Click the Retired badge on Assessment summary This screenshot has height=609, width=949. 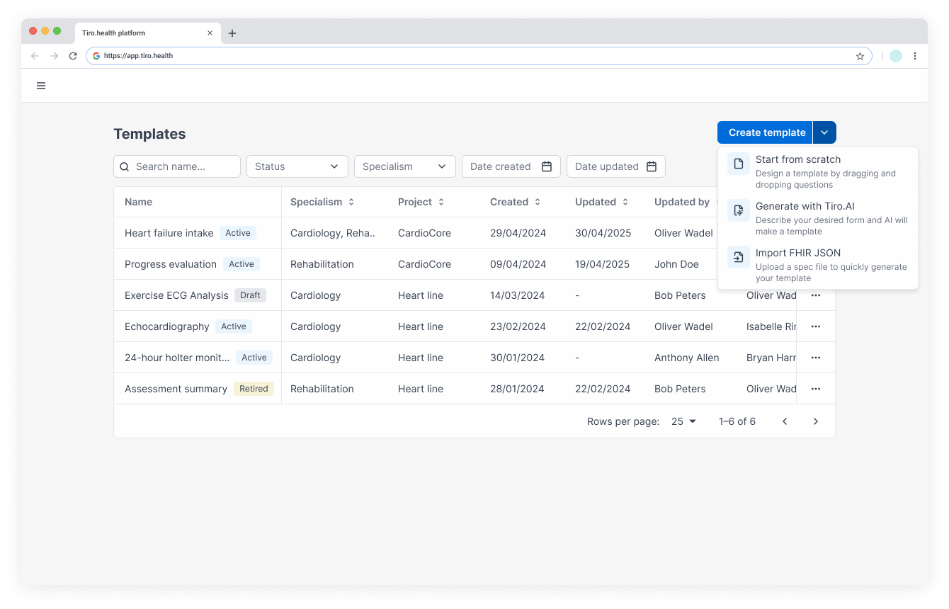254,389
